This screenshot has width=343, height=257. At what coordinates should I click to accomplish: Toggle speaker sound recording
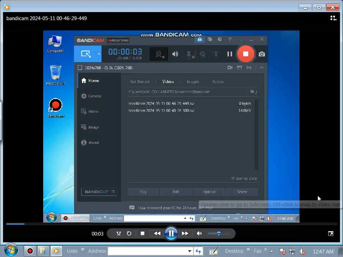pyautogui.click(x=175, y=54)
